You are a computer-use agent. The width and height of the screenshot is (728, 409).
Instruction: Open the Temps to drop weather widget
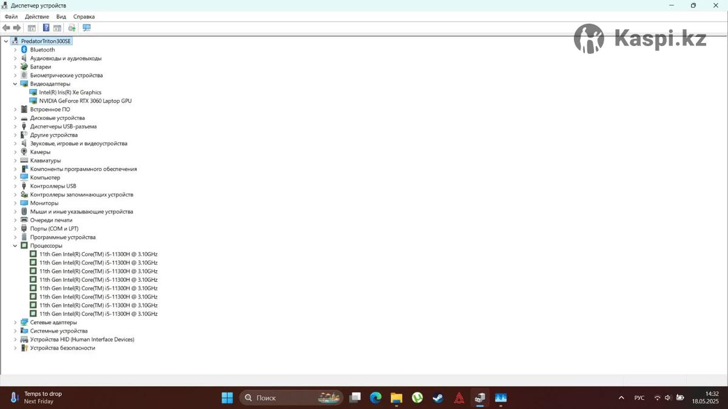pyautogui.click(x=36, y=397)
